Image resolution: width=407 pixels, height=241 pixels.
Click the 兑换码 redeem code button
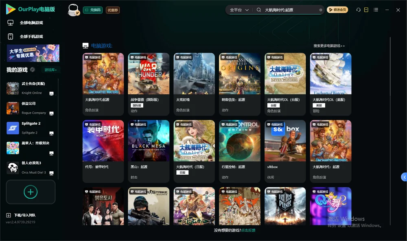coord(93,10)
